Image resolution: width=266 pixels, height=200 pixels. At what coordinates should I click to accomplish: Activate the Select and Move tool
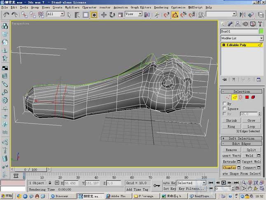(104, 15)
